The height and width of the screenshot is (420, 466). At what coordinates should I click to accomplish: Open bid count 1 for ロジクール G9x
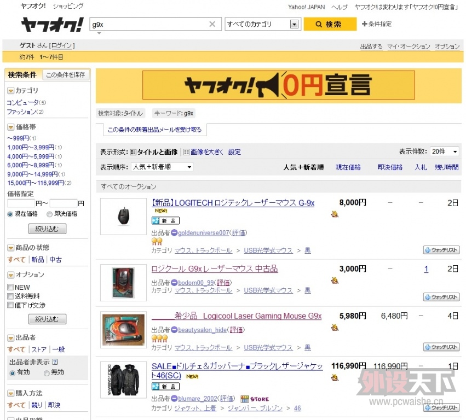click(426, 269)
